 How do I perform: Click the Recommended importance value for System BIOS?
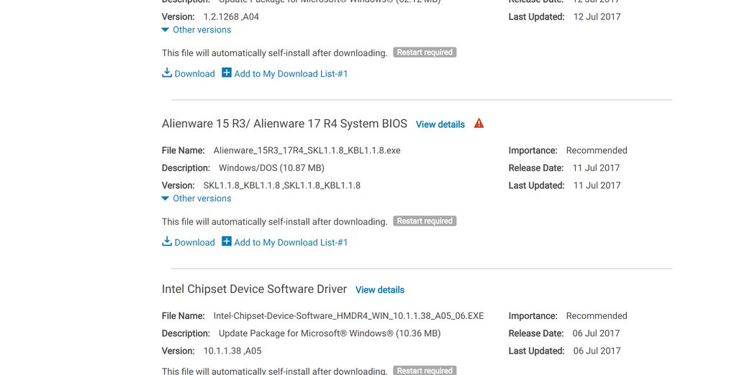pos(597,151)
